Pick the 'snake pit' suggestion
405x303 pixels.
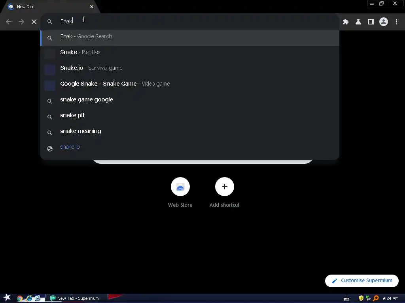(x=190, y=116)
